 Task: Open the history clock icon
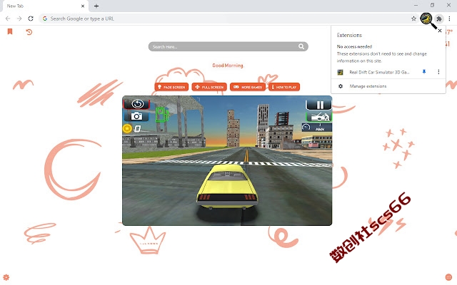click(29, 31)
